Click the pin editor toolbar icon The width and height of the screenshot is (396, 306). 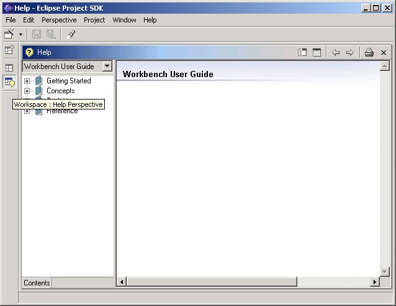point(71,34)
